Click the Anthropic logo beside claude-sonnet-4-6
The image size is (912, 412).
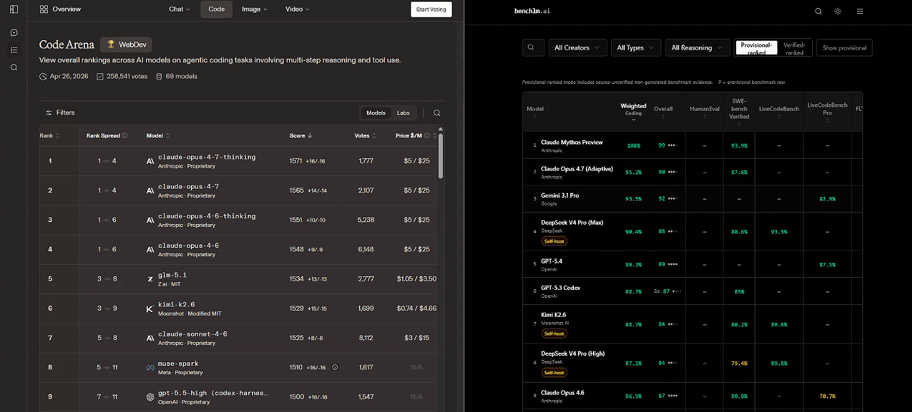150,338
